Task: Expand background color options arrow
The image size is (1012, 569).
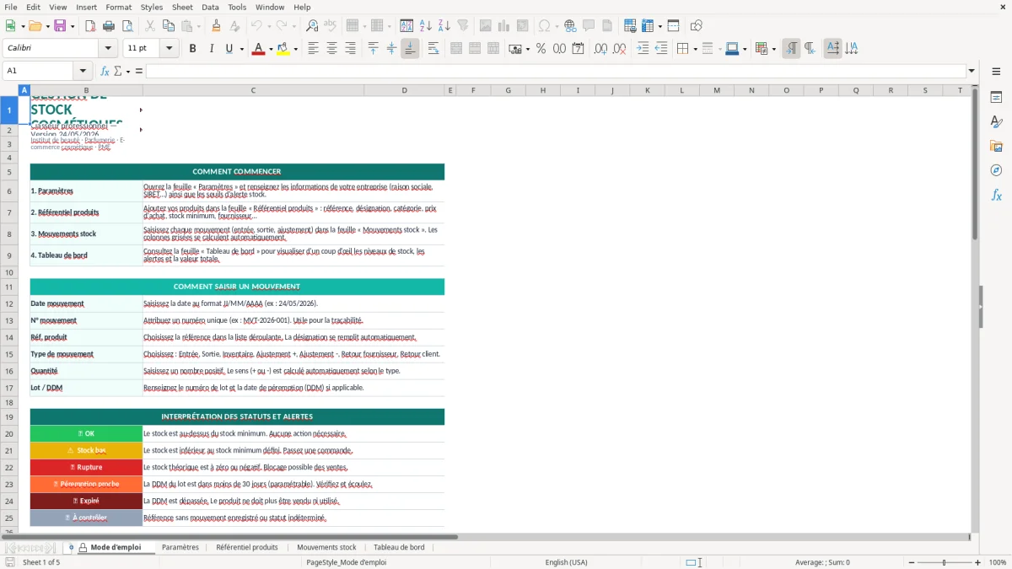Action: point(295,49)
